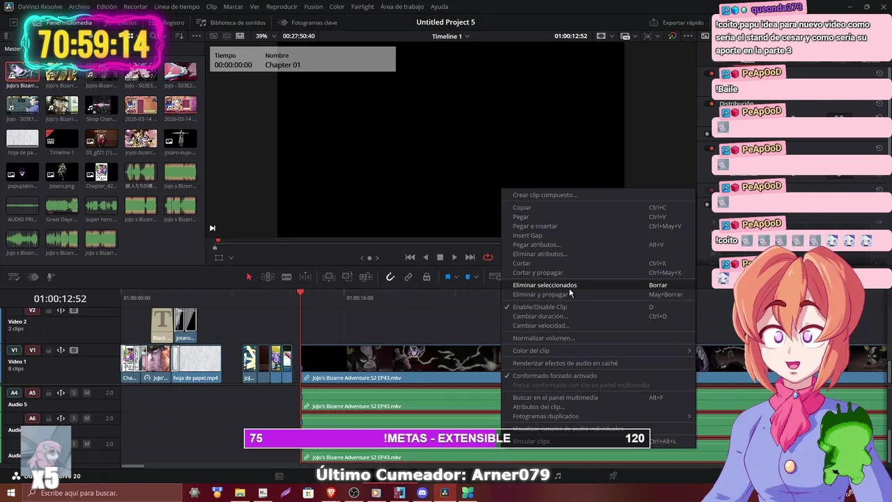Image resolution: width=892 pixels, height=502 pixels.
Task: Play the timeline forward
Action: (454, 257)
